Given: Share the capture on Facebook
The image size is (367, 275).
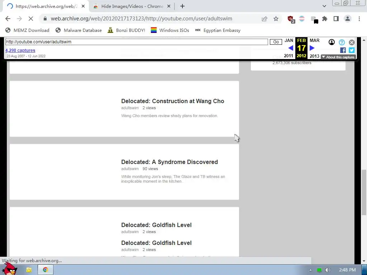Looking at the screenshot, I should coord(343,50).
